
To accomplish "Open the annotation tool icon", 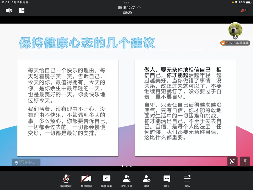I will pyautogui.click(x=232, y=161).
